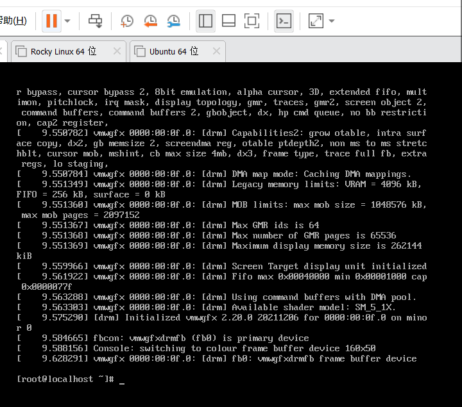The height and width of the screenshot is (407, 462).
Task: Open the snapshot manager
Action: click(x=173, y=21)
